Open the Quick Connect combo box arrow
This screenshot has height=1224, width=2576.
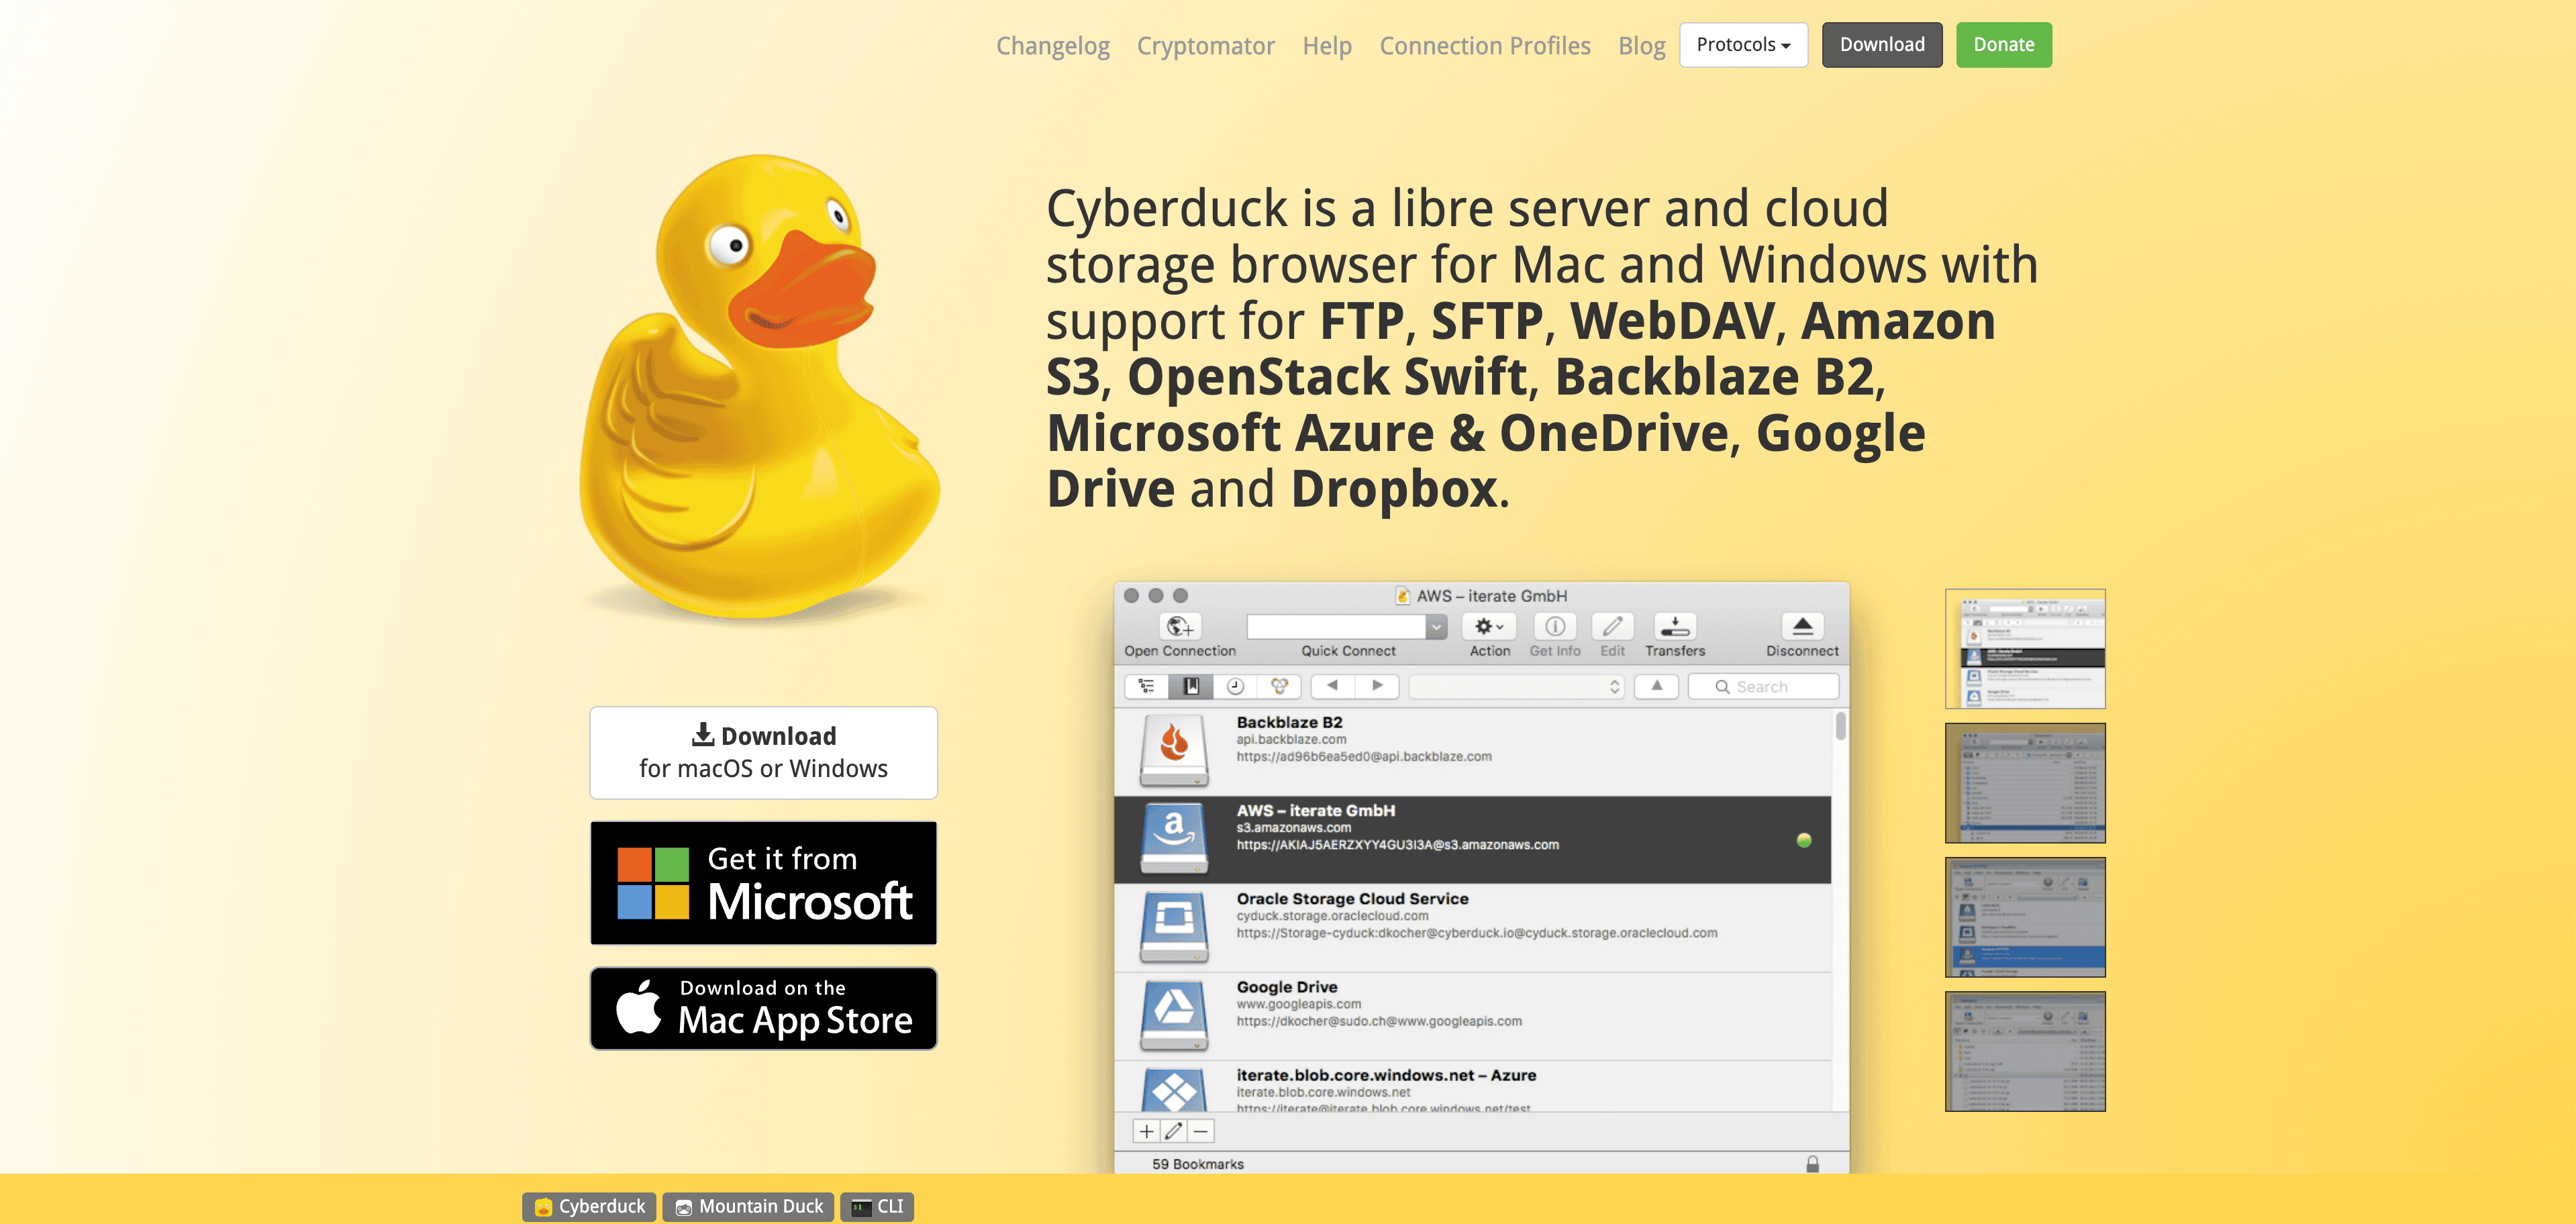point(1437,627)
